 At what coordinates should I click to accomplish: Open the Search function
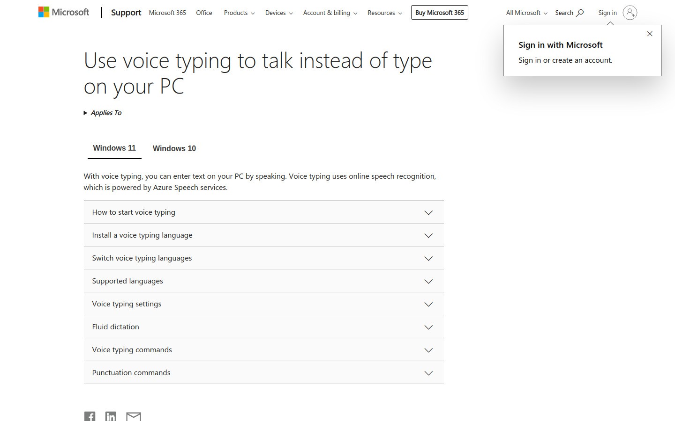[569, 13]
